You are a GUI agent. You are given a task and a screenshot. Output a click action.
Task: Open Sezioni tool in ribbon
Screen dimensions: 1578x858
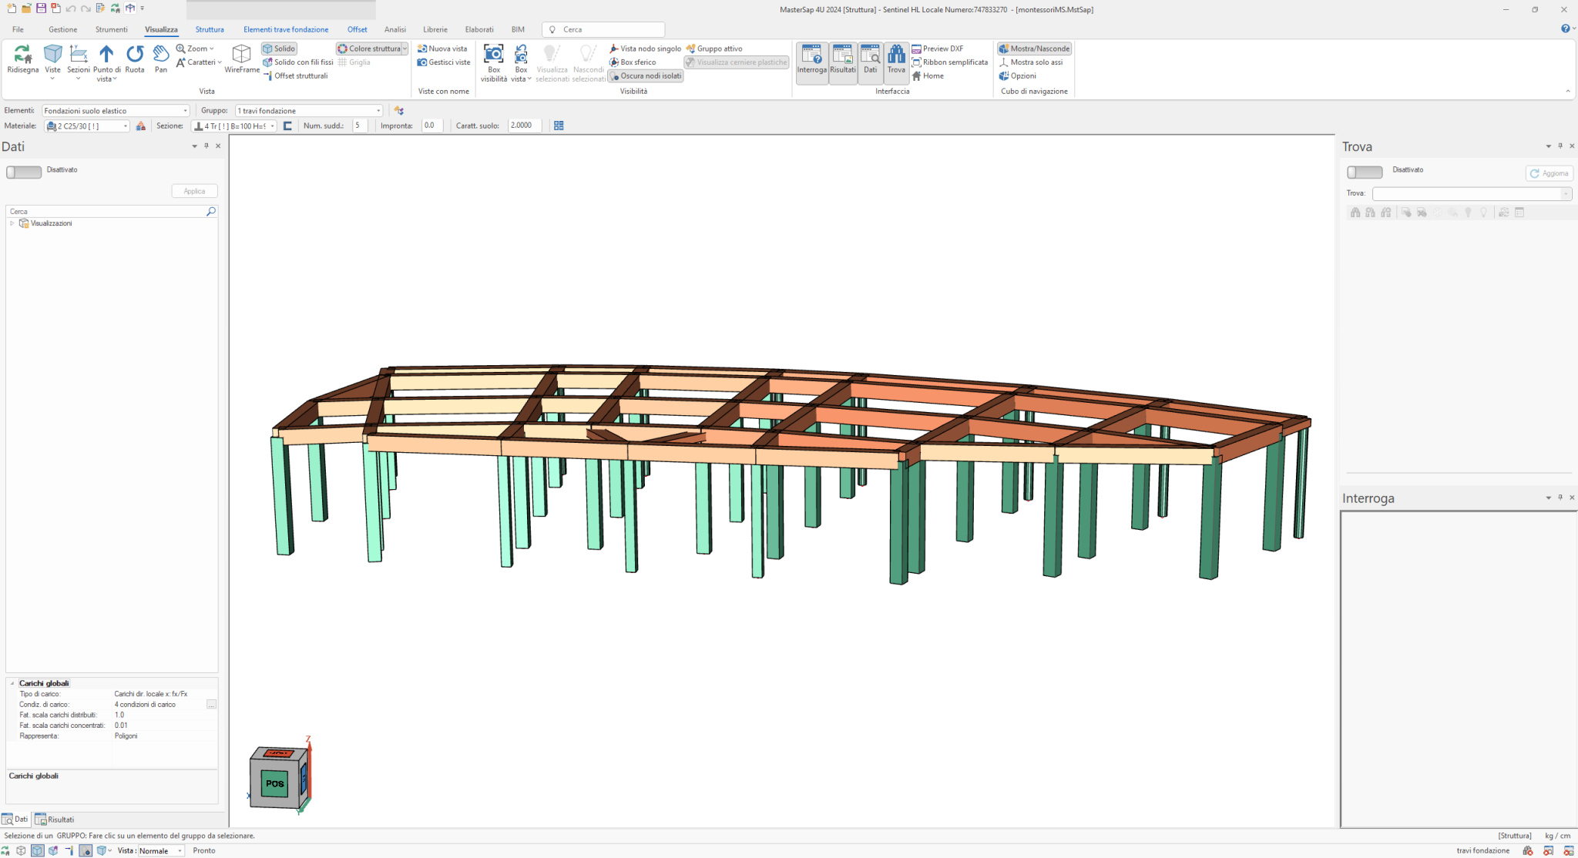78,60
